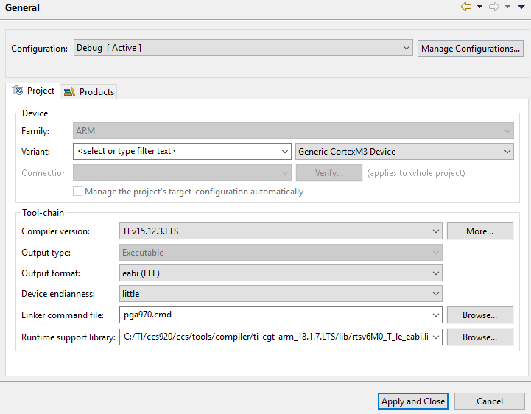The height and width of the screenshot is (414, 531).
Task: Open the view menu triangle at top right
Action: pos(521,7)
